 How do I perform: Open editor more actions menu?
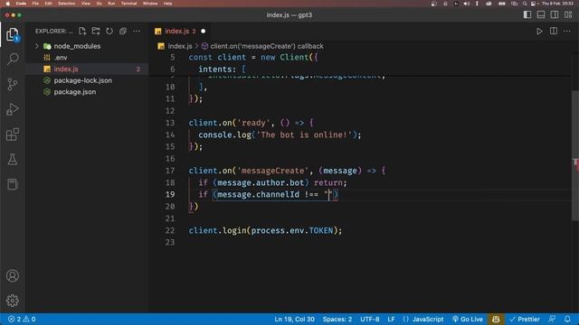567,32
